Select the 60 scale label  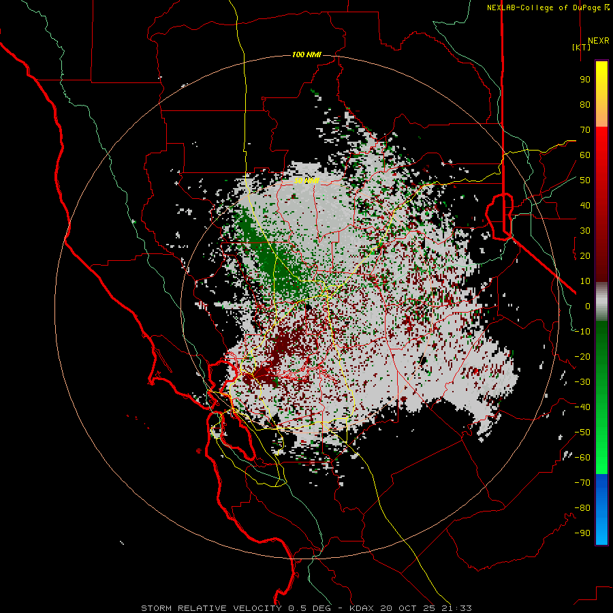[585, 155]
